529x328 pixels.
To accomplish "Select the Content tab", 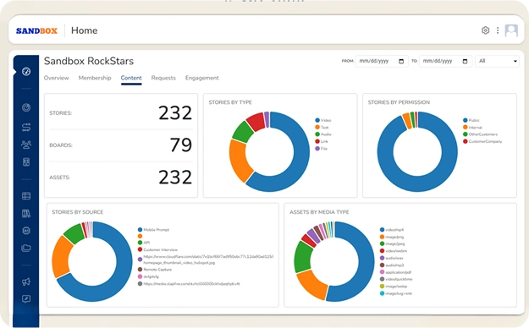I will click(131, 78).
